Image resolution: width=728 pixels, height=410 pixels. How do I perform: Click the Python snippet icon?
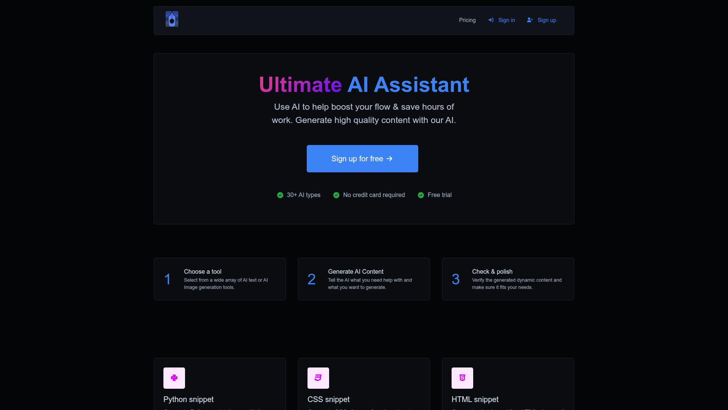pyautogui.click(x=174, y=378)
